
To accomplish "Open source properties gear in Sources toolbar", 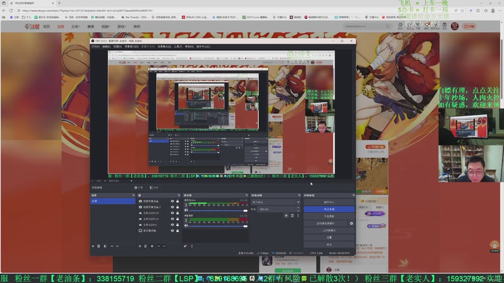I will click(x=152, y=246).
